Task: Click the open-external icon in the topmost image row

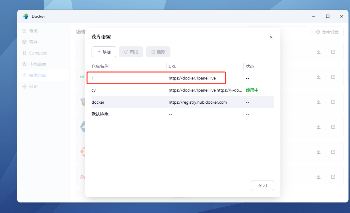Action: (x=333, y=52)
